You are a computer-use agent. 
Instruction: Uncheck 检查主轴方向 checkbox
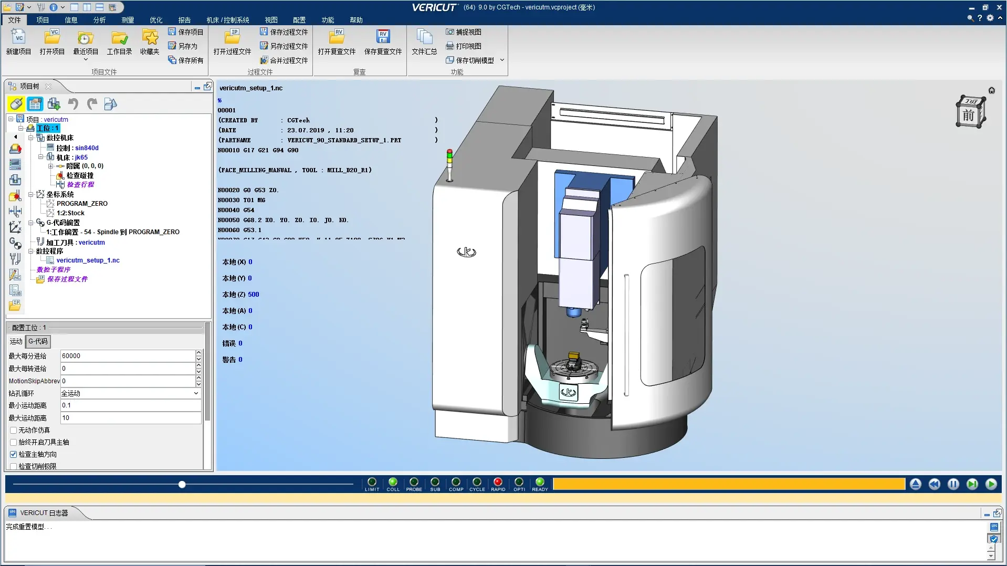click(x=14, y=454)
